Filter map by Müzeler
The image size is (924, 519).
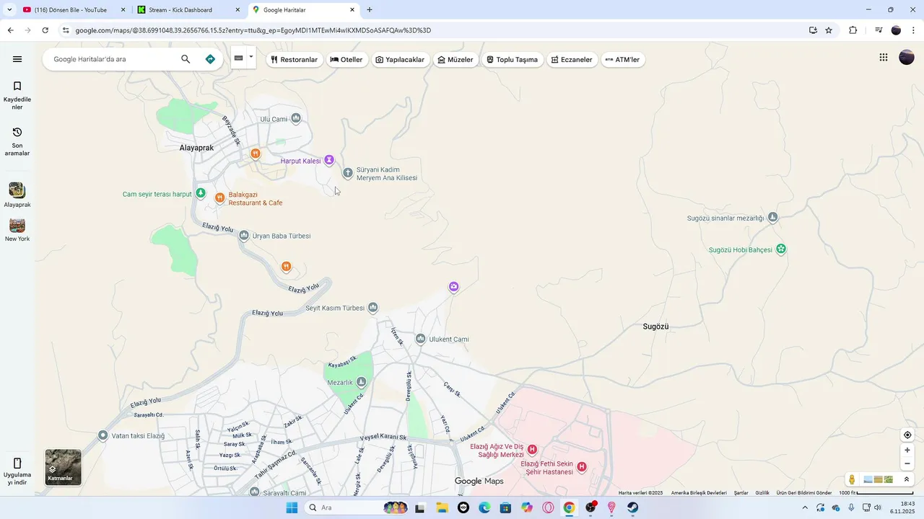pos(456,60)
